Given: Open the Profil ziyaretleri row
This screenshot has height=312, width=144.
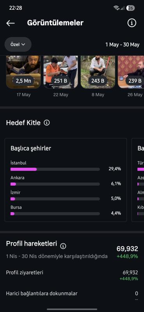Looking at the screenshot, I should coord(72,275).
